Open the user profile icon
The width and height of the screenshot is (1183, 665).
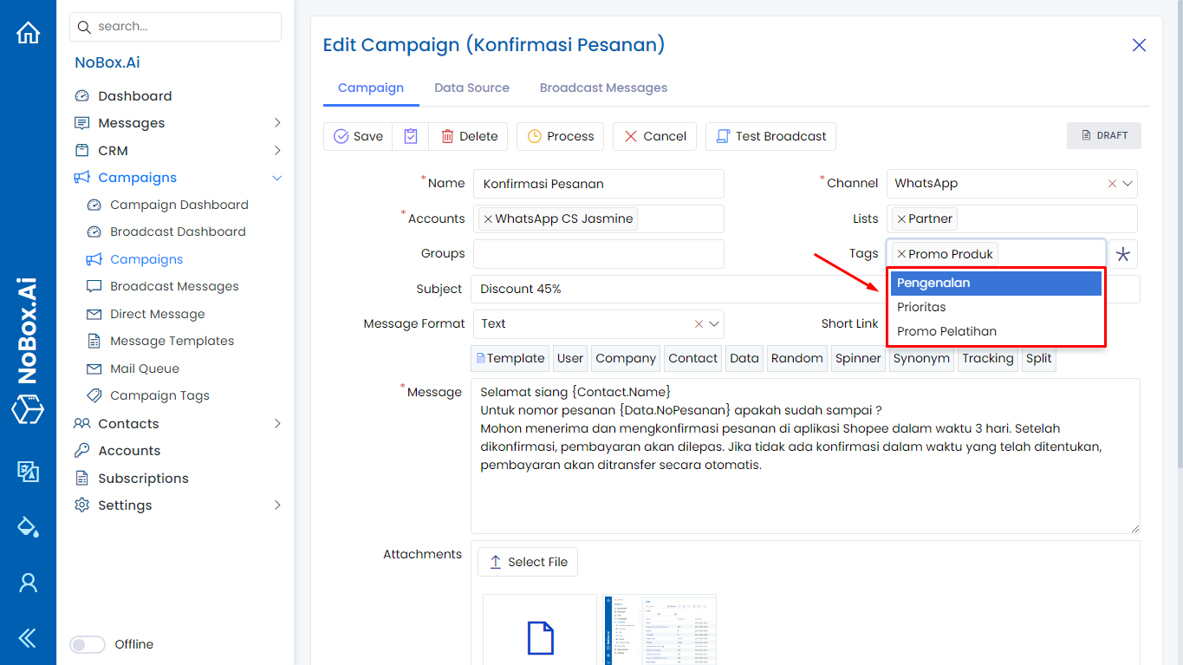point(28,583)
